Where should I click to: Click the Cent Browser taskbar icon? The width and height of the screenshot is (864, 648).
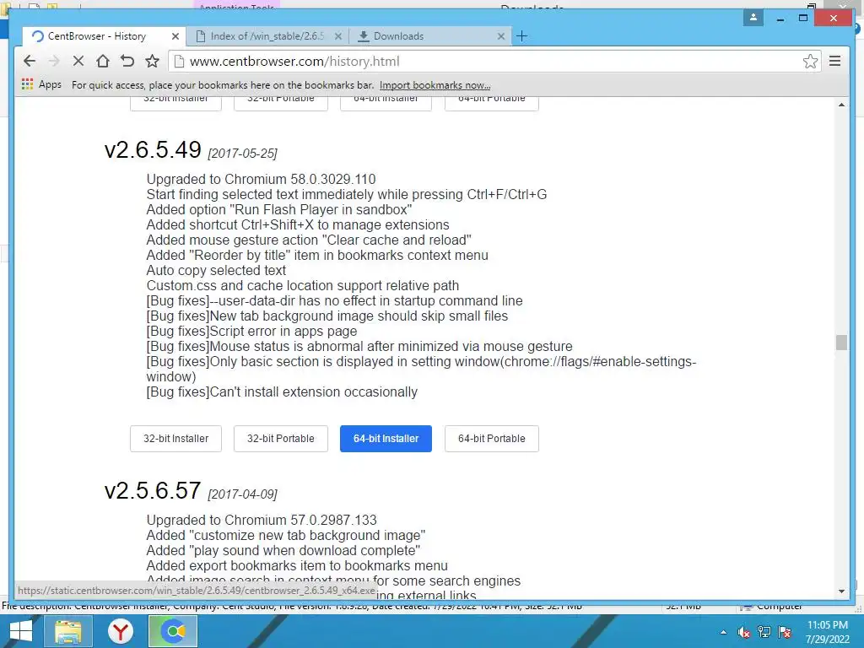(x=173, y=631)
